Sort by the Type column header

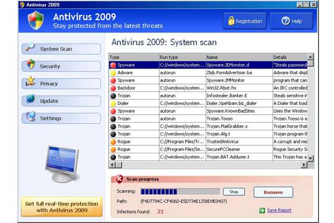pyautogui.click(x=134, y=57)
